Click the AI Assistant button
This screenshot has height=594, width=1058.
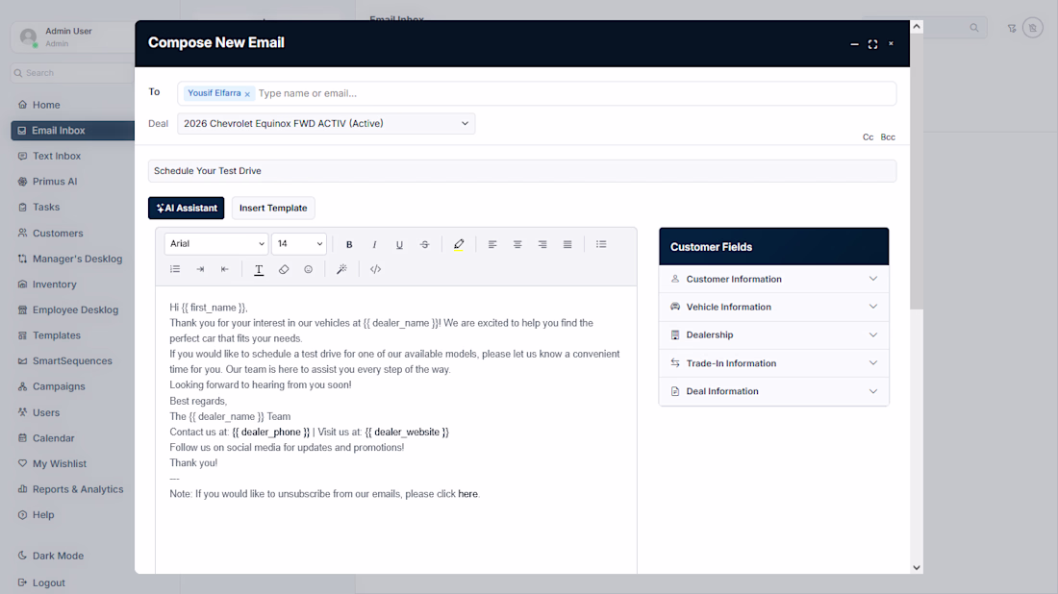point(187,208)
